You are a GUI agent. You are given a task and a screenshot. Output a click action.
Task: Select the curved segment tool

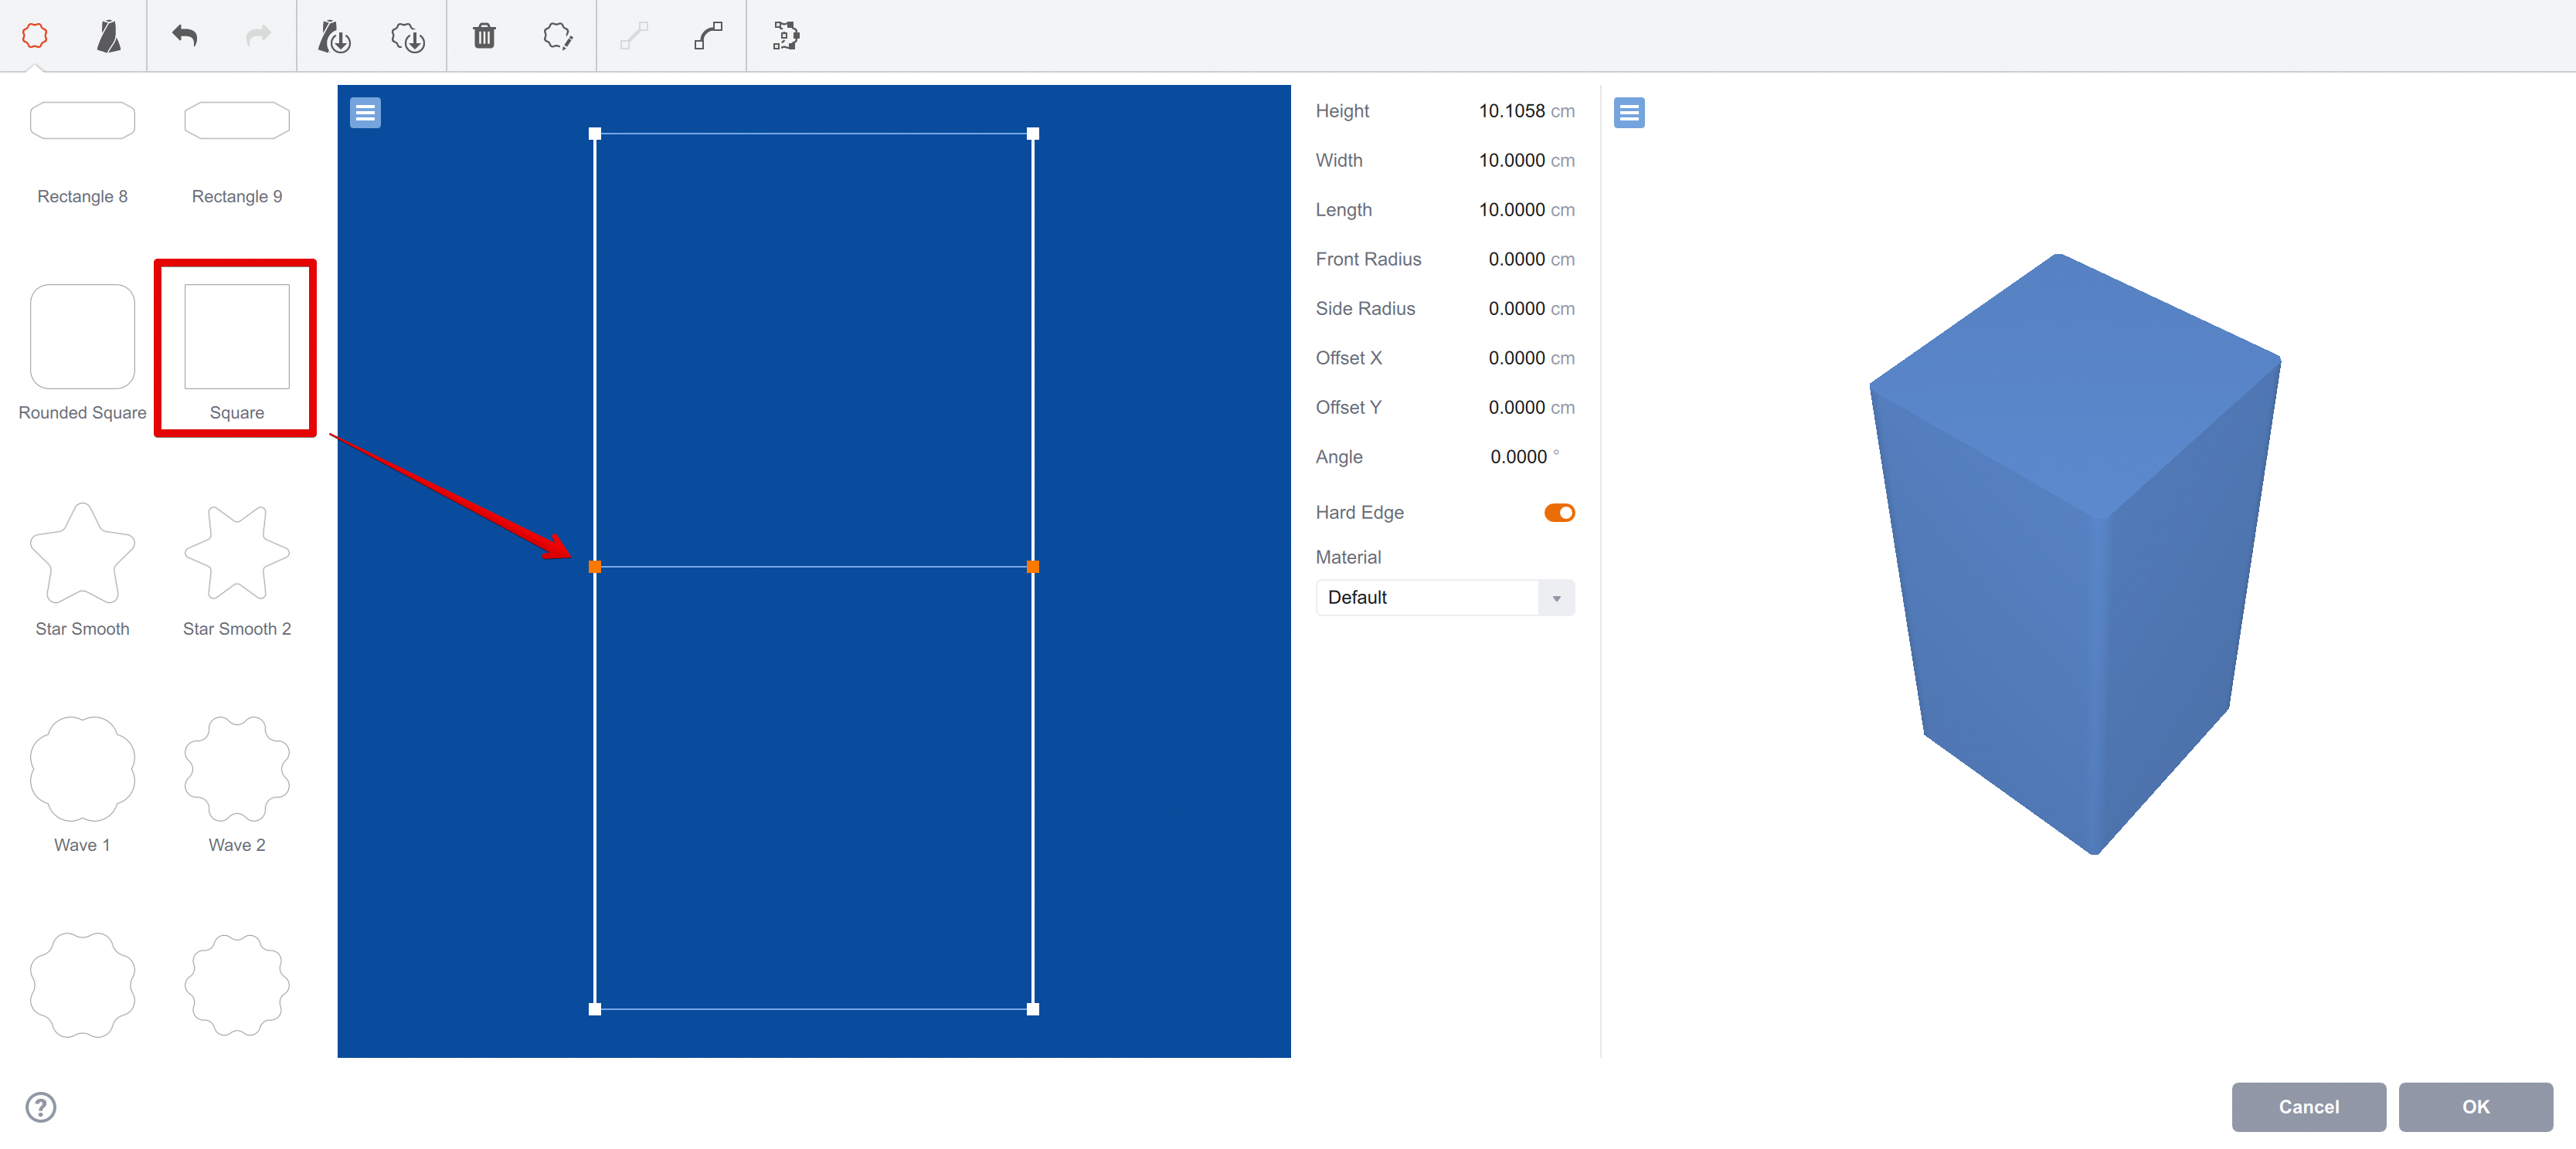tap(708, 36)
